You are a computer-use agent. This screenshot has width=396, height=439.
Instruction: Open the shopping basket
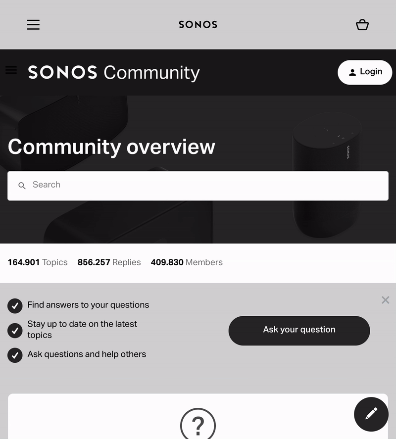point(362,25)
